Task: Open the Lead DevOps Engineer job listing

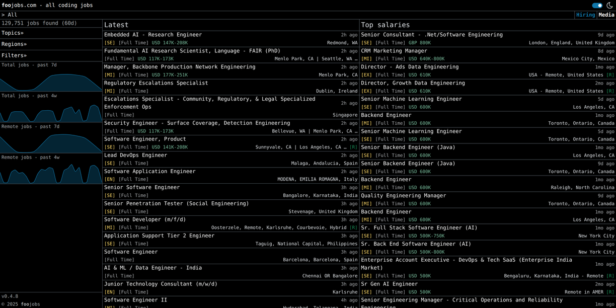Action: (135, 156)
